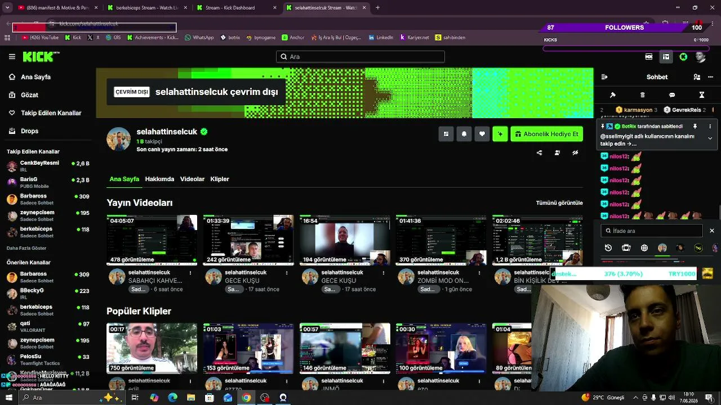
Task: Open chat users list icon
Action: (697, 77)
